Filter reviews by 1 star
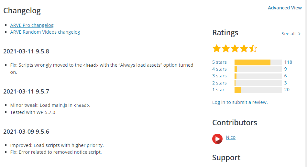 218,90
